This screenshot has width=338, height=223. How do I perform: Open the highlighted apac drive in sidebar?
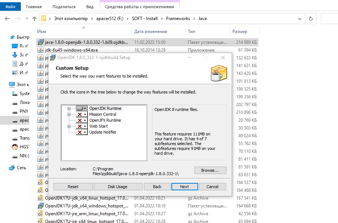coord(15,120)
